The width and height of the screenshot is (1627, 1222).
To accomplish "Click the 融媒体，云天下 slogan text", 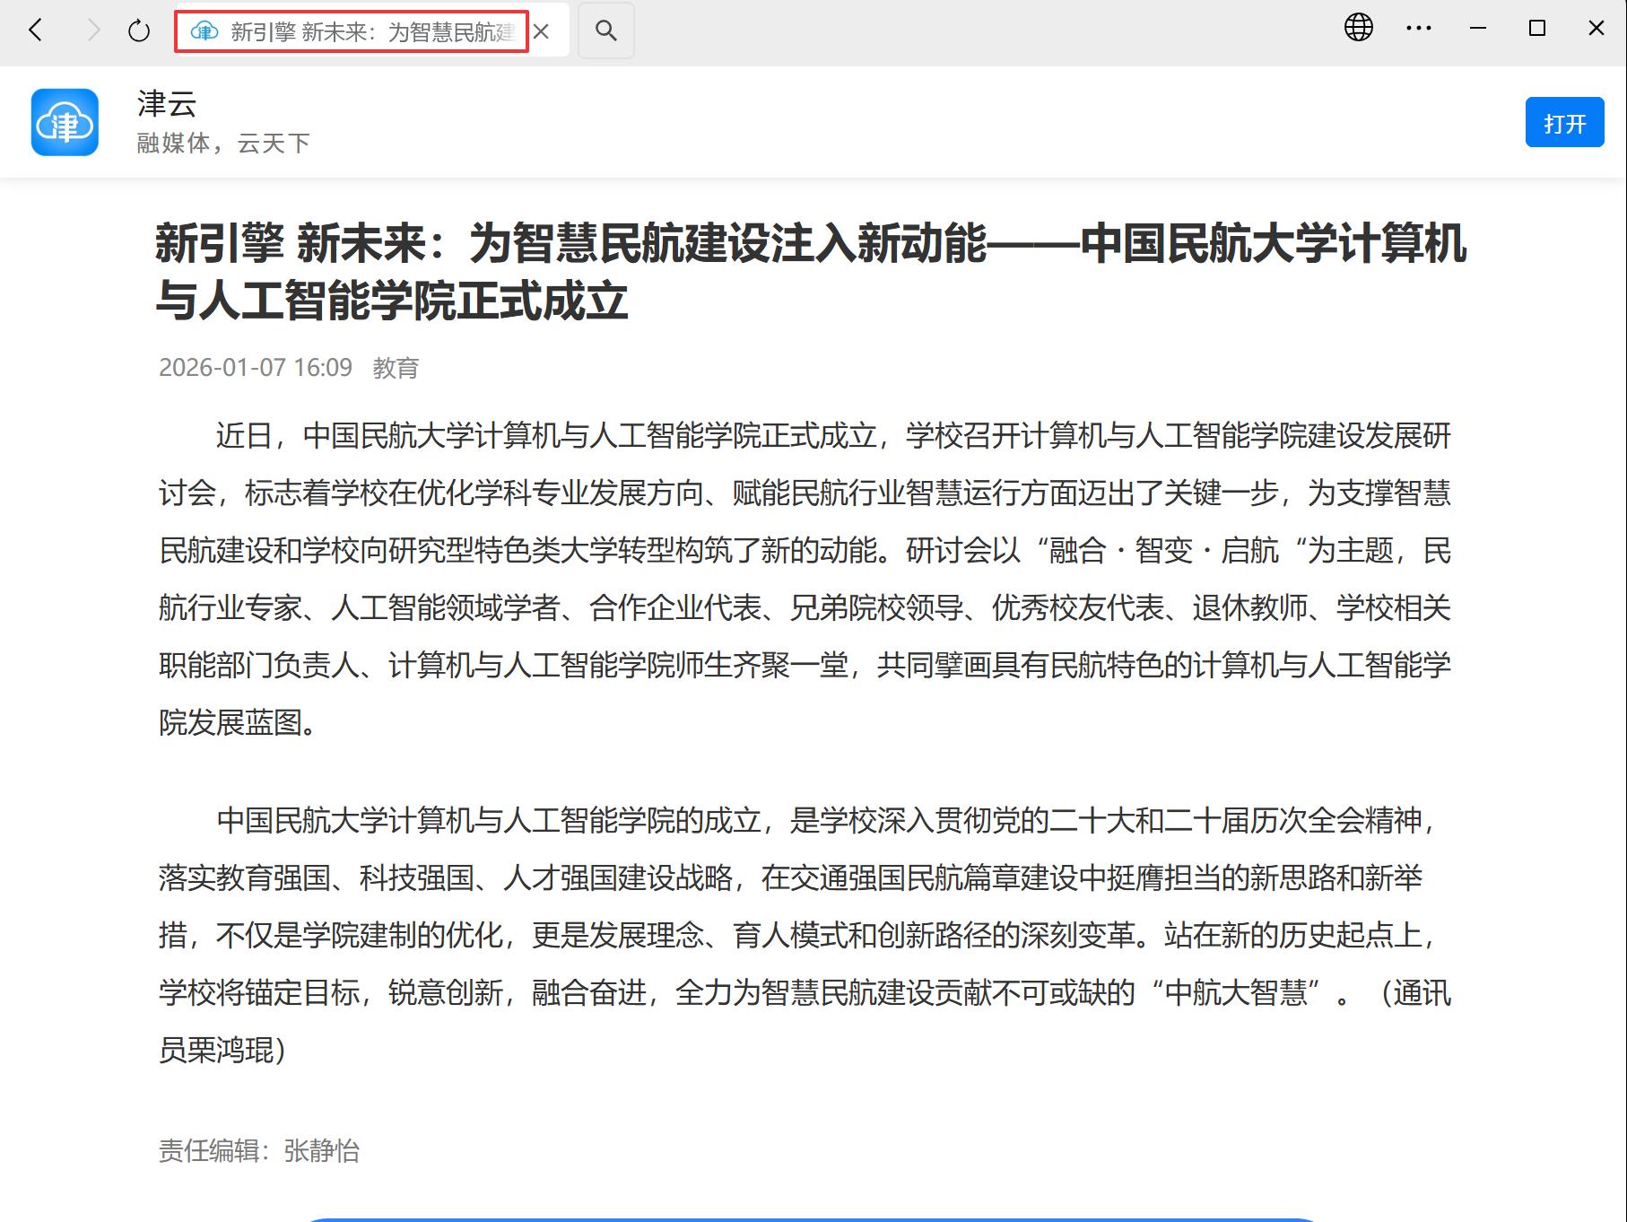I will [x=223, y=144].
